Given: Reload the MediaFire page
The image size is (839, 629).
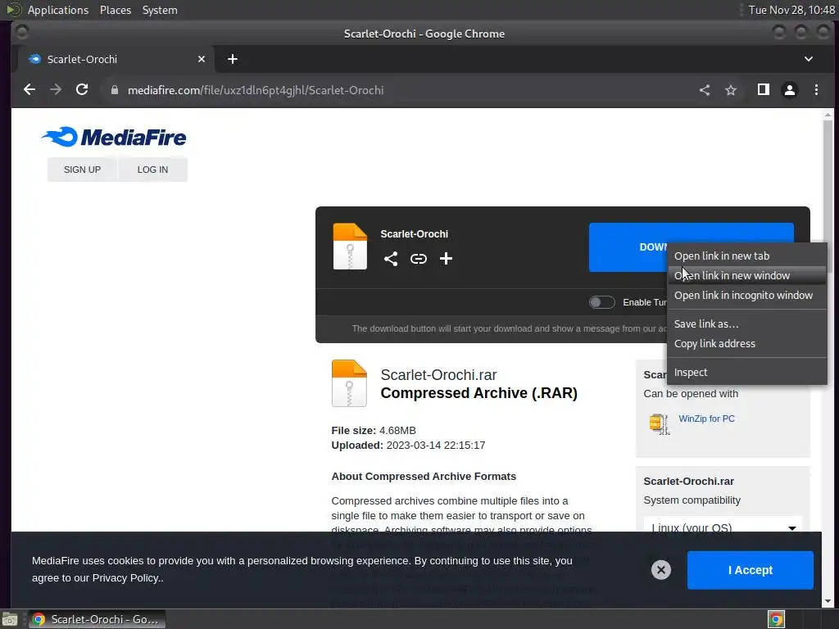Looking at the screenshot, I should point(82,90).
